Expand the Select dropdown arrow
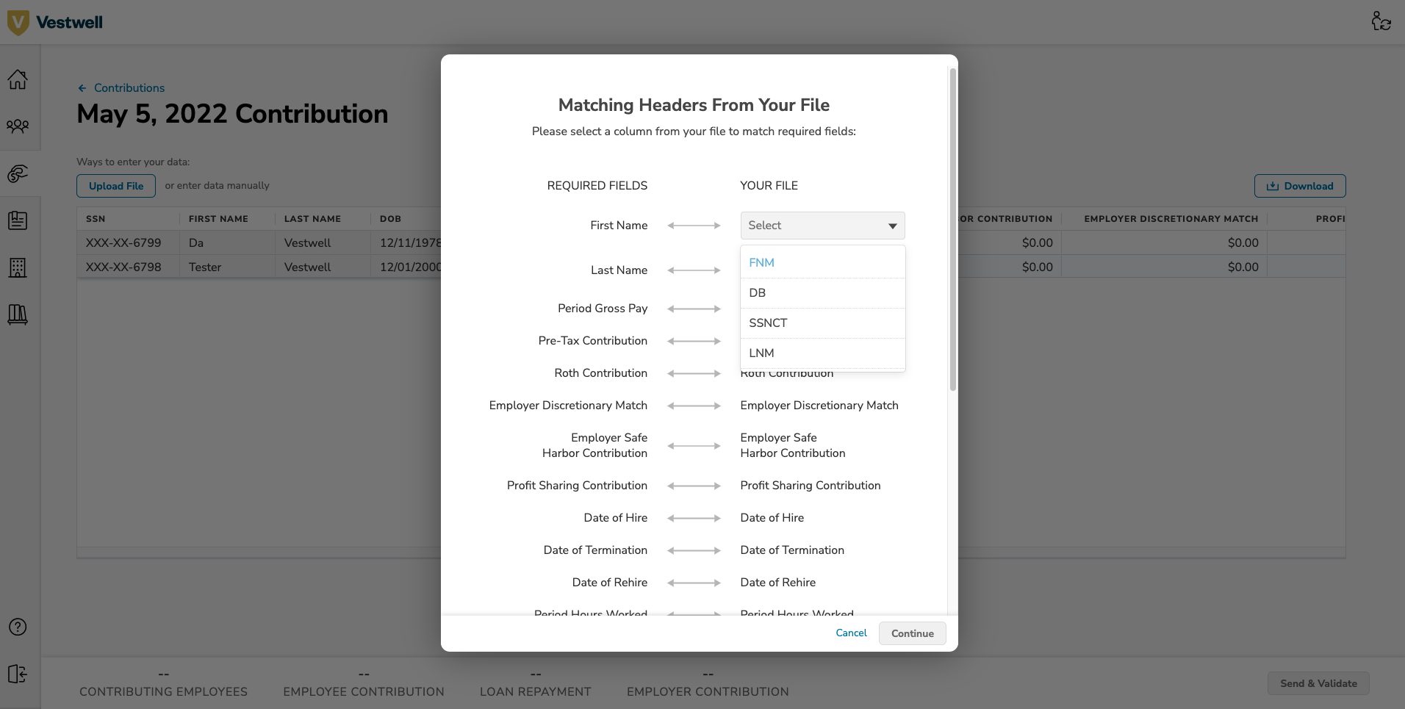 click(x=892, y=226)
